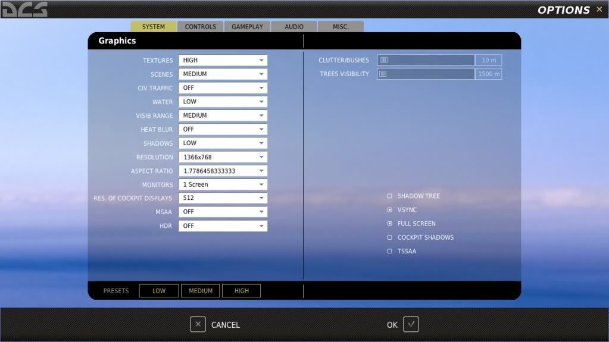Disable the Full Screen checkbox
Viewport: 609px width, 342px height.
coord(390,224)
